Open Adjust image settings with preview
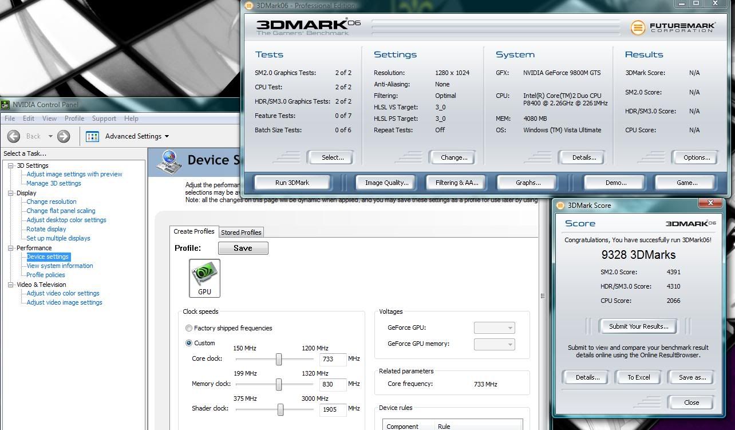Screen dimensions: 735x430 pos(74,174)
